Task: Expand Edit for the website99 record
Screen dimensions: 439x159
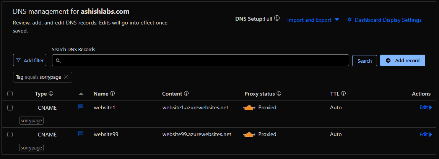Action: 426,135
